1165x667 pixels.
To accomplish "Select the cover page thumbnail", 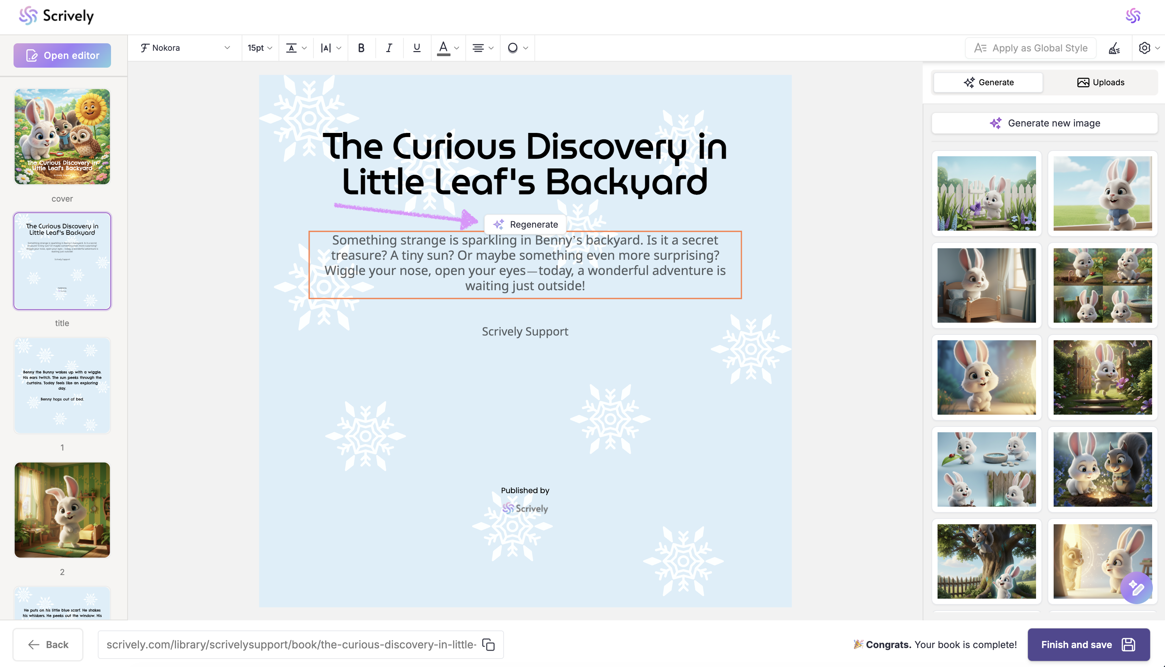I will 62,137.
